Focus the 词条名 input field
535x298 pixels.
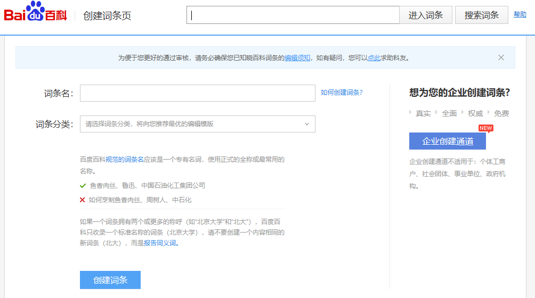point(197,93)
